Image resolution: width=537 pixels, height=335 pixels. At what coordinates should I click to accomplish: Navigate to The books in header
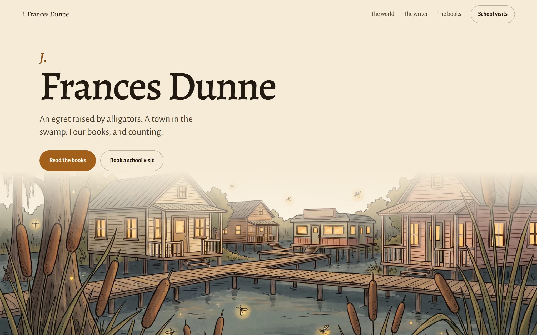(x=449, y=14)
